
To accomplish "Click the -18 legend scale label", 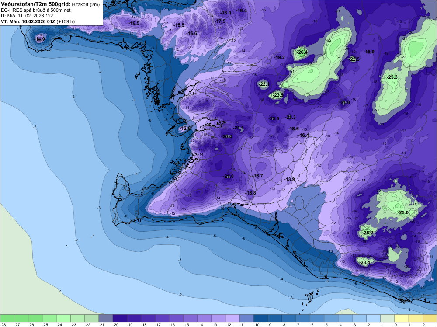I will (144, 324).
